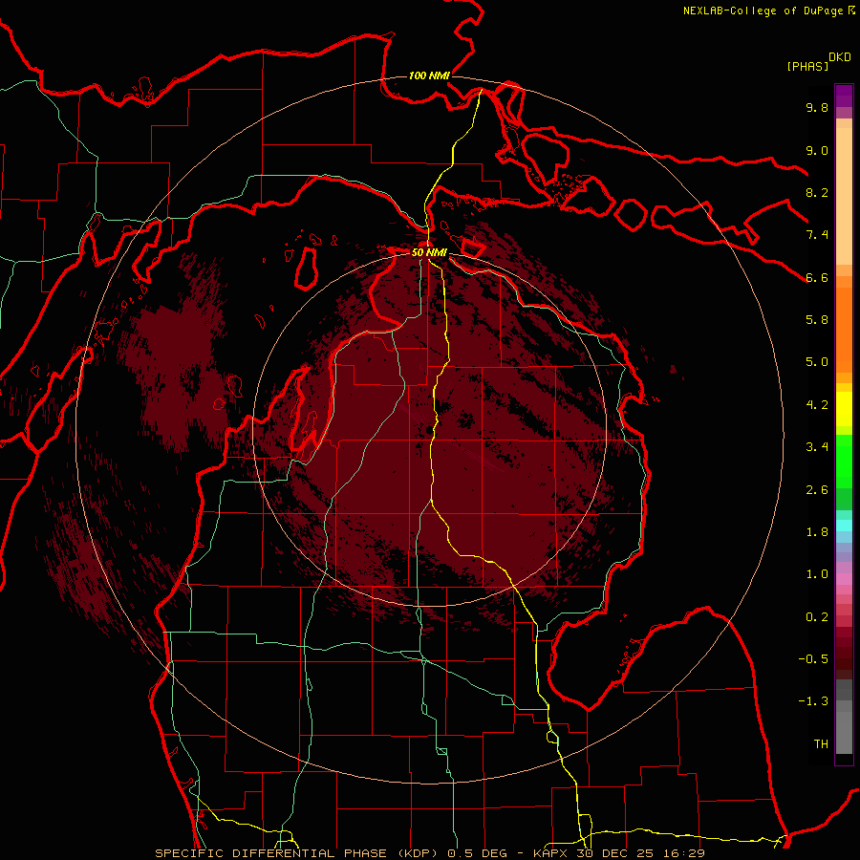Screen dimensions: 860x860
Task: Click the 7.4 scale value
Action: [817, 235]
